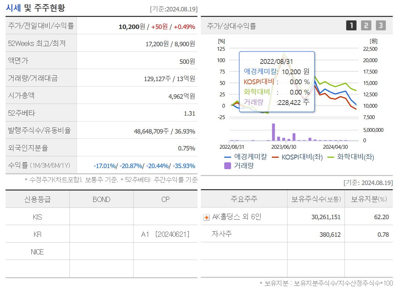Viewport: 400px width, 301px height.
Task: Click par value 500원
Action: coord(187,61)
